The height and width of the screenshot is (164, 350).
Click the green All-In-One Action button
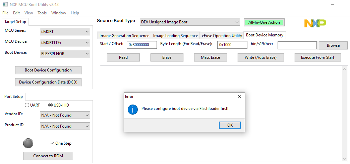pyautogui.click(x=264, y=22)
